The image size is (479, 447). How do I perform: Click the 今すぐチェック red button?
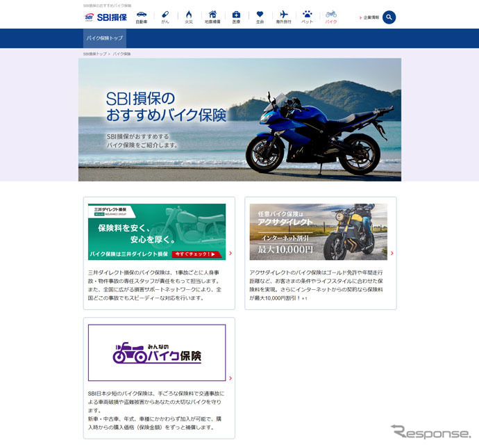point(196,254)
